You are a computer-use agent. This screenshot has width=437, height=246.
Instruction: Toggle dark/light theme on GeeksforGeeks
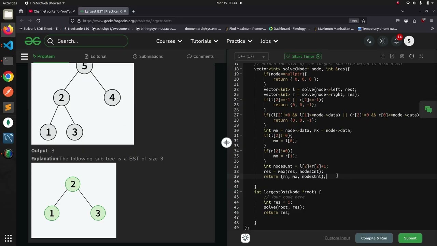382,41
